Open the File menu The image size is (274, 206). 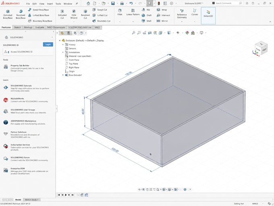coord(28,4)
